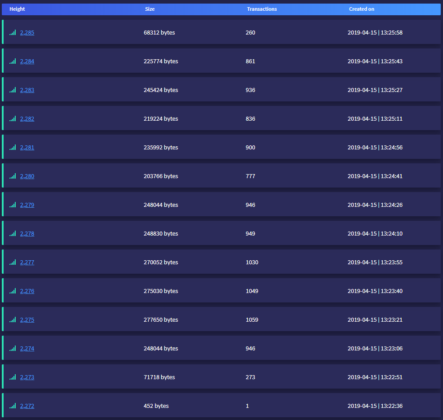The height and width of the screenshot is (420, 443).
Task: Click signal bars icon beside block 2,285
Action: coord(13,32)
